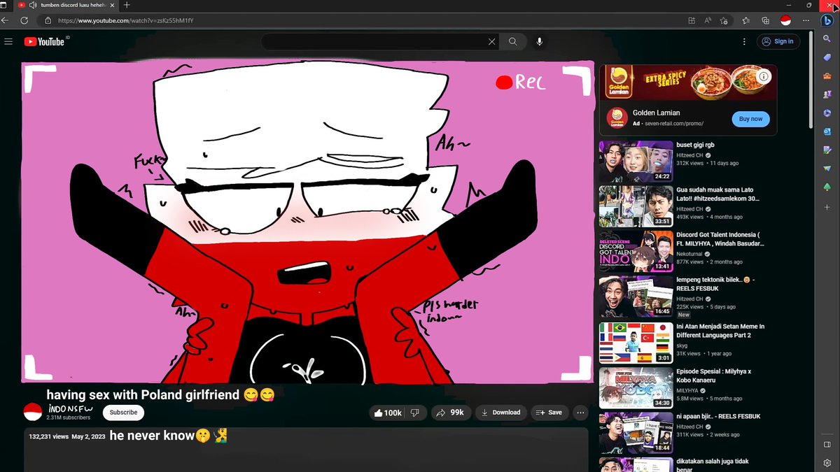Open Bing chat sidebar button
Screen dimensions: 840x472
tap(827, 20)
